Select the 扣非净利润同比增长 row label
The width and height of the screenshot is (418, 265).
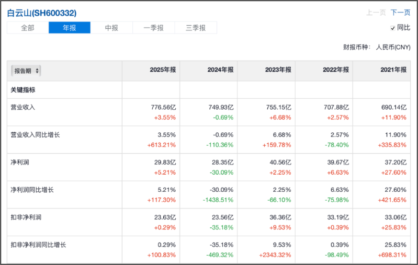[38, 245]
